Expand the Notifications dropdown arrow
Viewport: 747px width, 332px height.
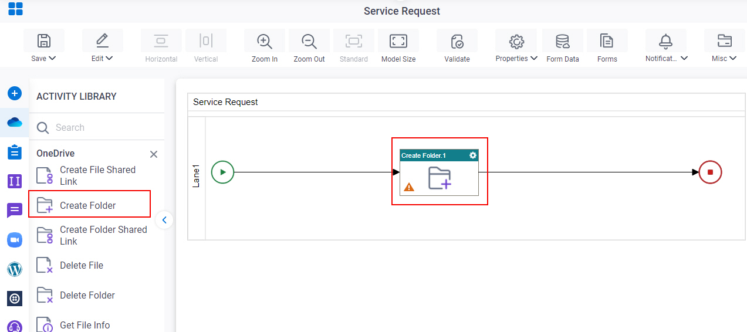(684, 58)
